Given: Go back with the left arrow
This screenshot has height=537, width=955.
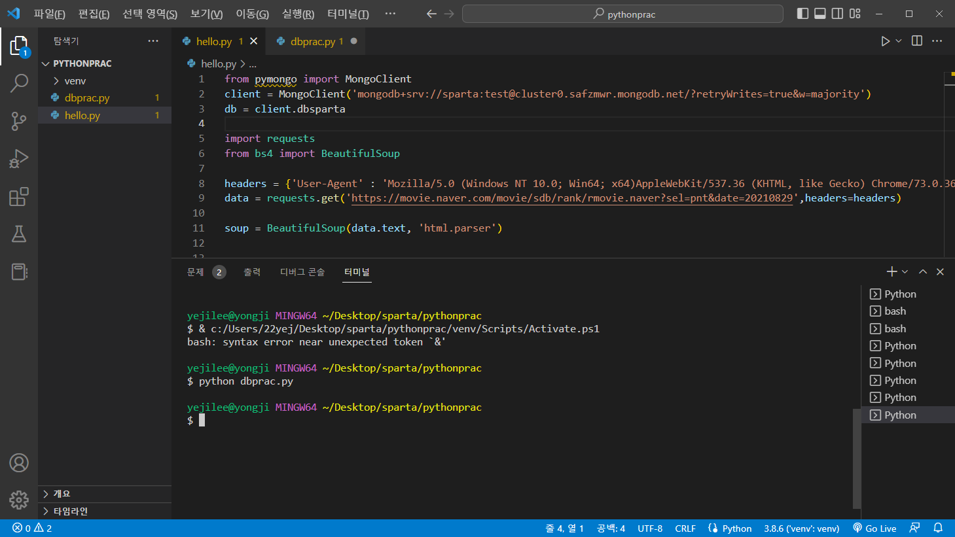Looking at the screenshot, I should click(x=431, y=14).
